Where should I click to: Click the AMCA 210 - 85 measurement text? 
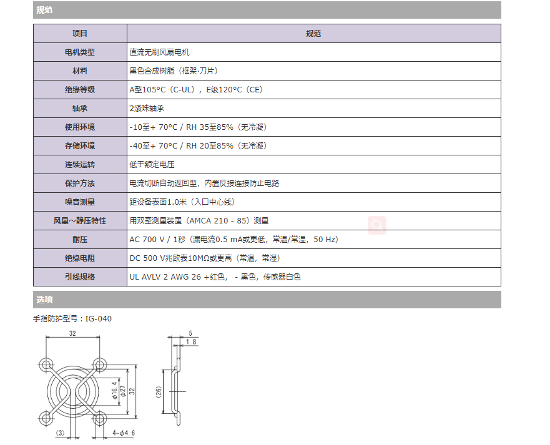(x=199, y=221)
